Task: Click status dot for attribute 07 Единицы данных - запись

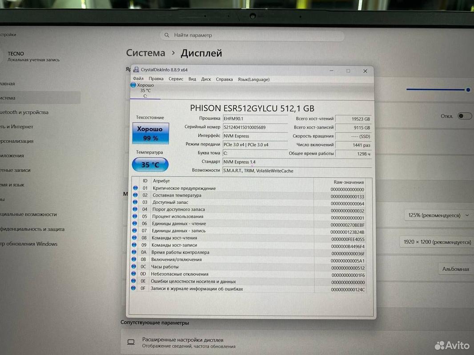Action: pos(135,230)
